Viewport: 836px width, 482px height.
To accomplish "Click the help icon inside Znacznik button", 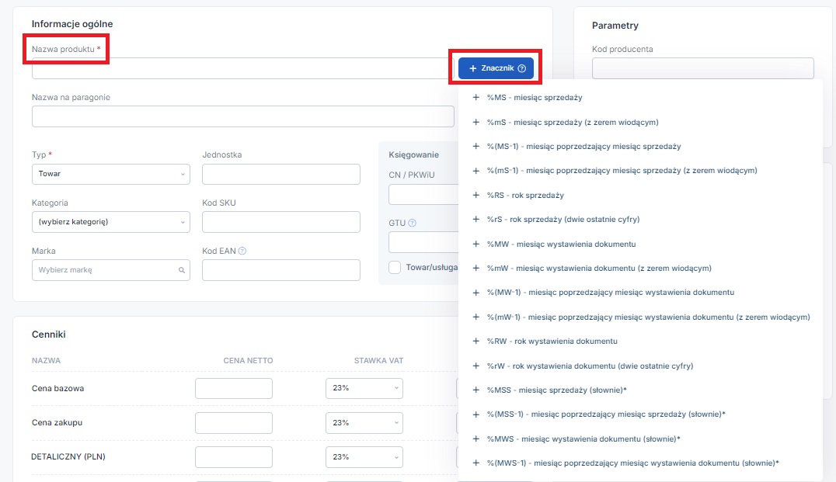I will pos(521,68).
